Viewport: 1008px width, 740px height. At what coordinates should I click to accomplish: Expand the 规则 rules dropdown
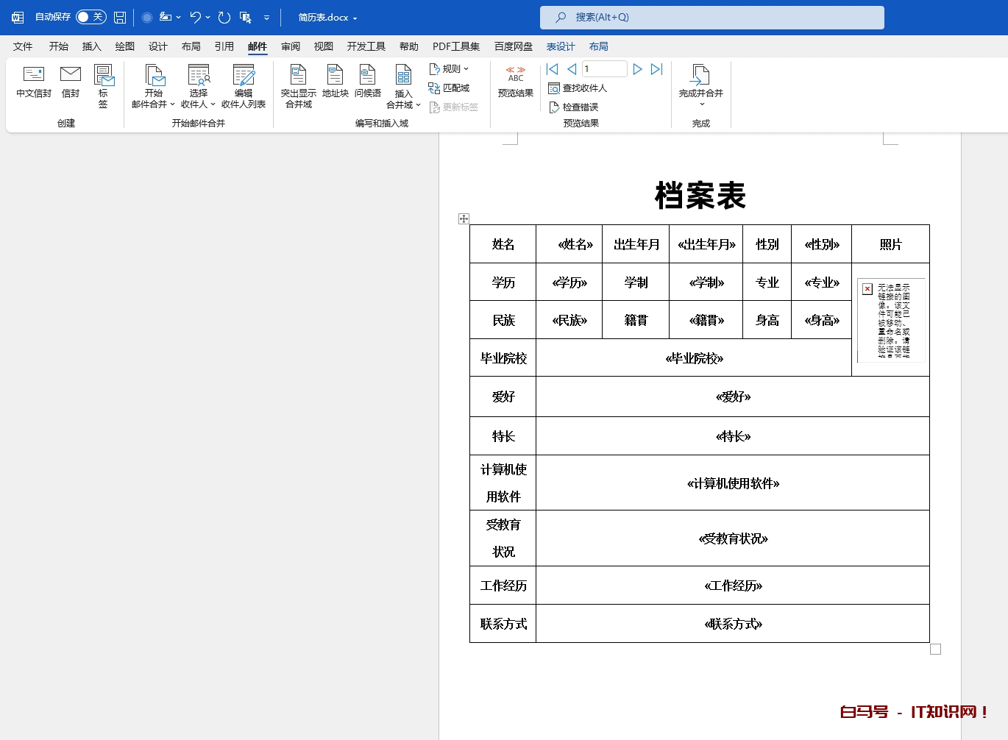coord(450,69)
